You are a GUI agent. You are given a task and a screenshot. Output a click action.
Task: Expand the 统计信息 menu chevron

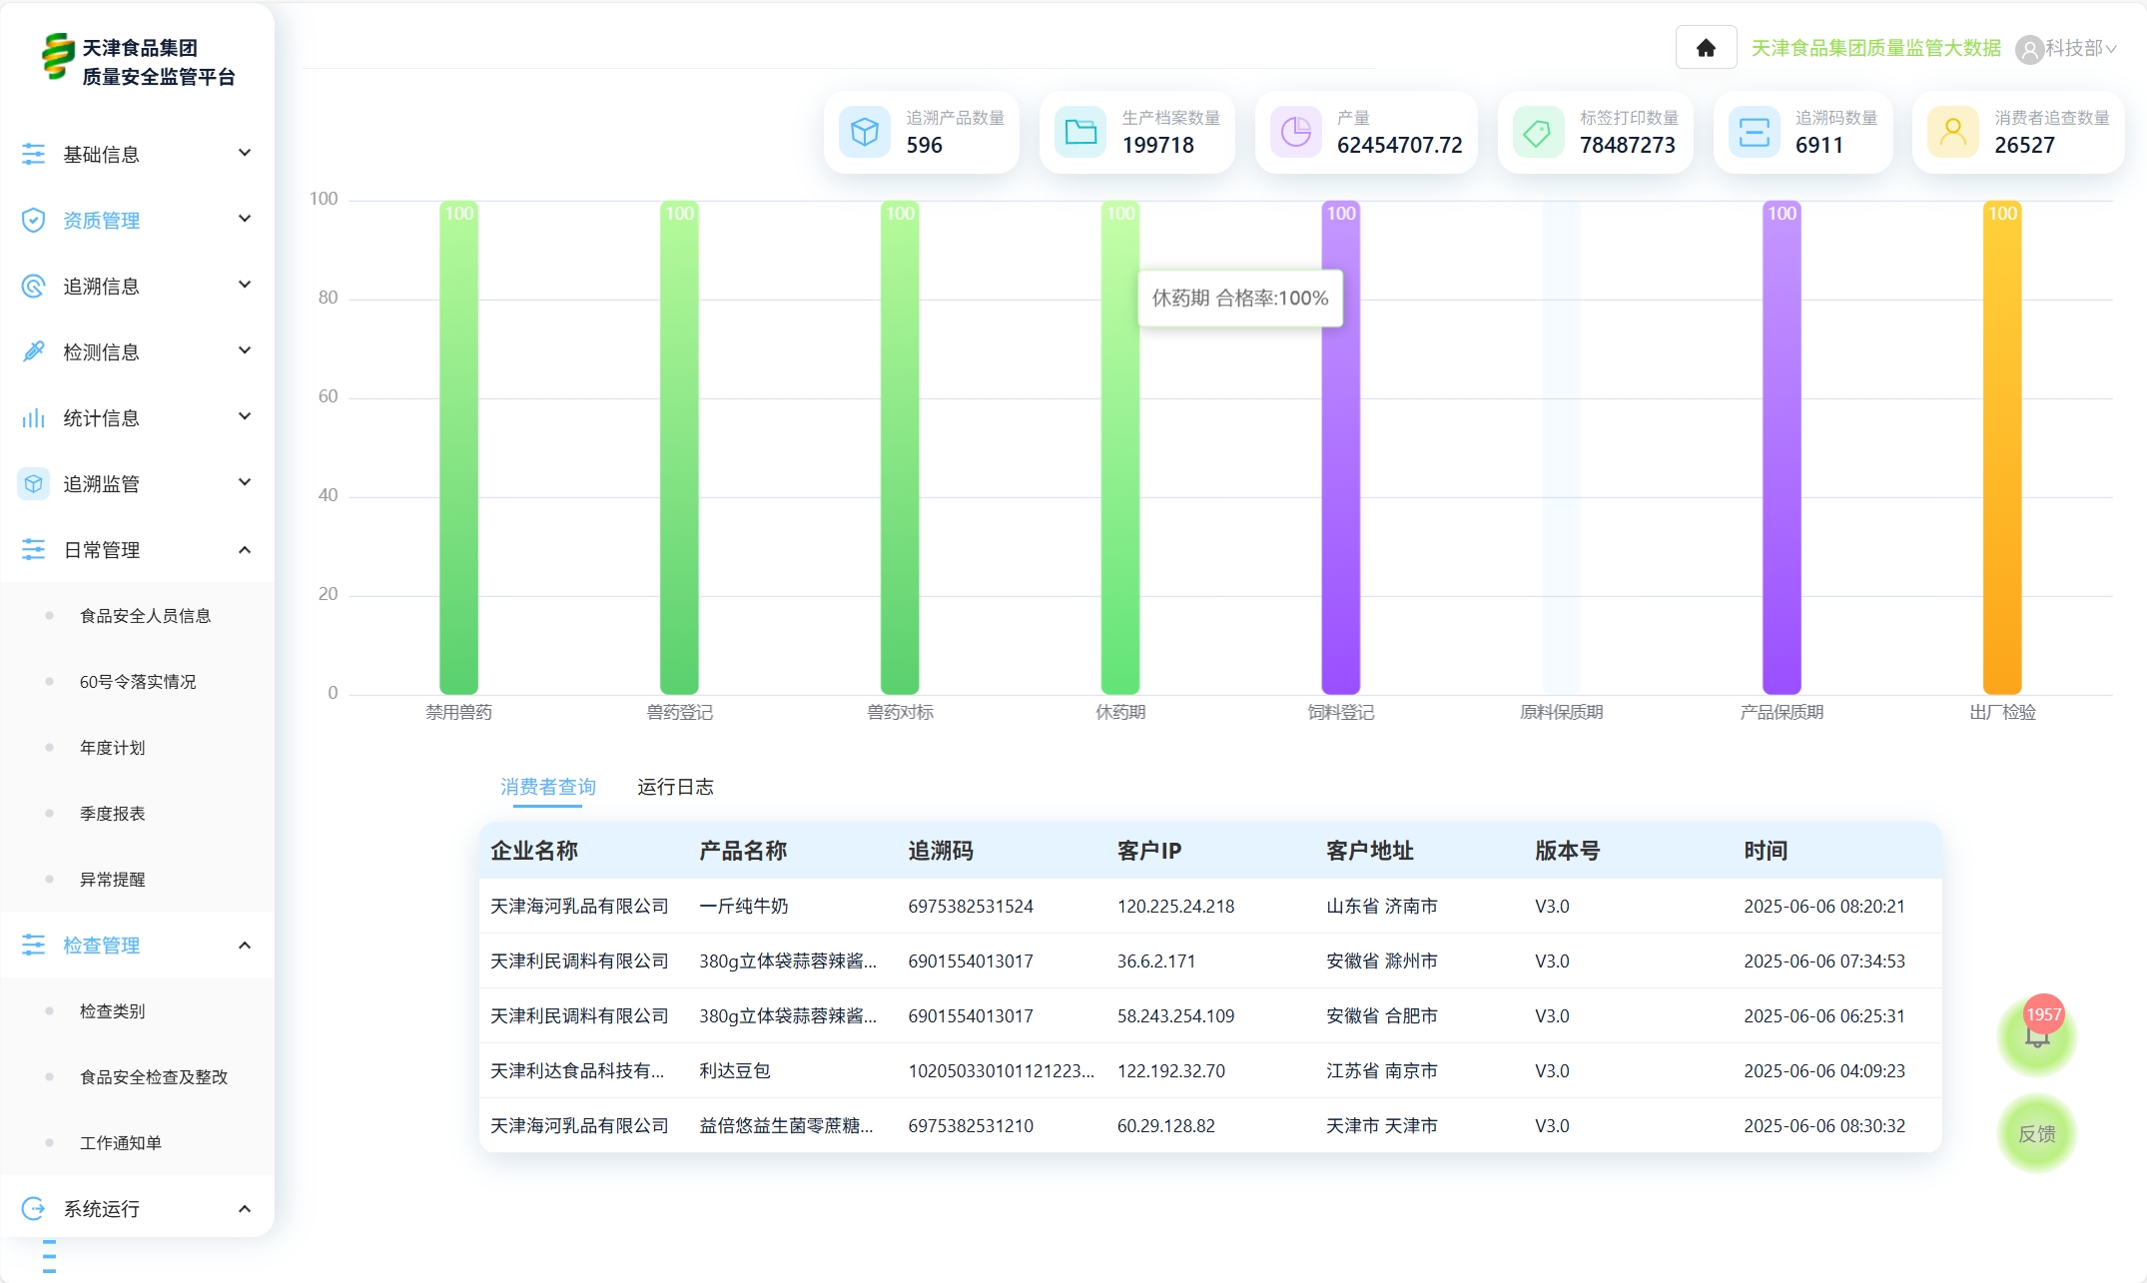[245, 416]
